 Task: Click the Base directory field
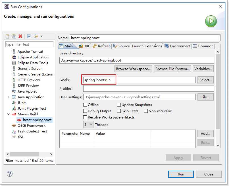click(137, 60)
